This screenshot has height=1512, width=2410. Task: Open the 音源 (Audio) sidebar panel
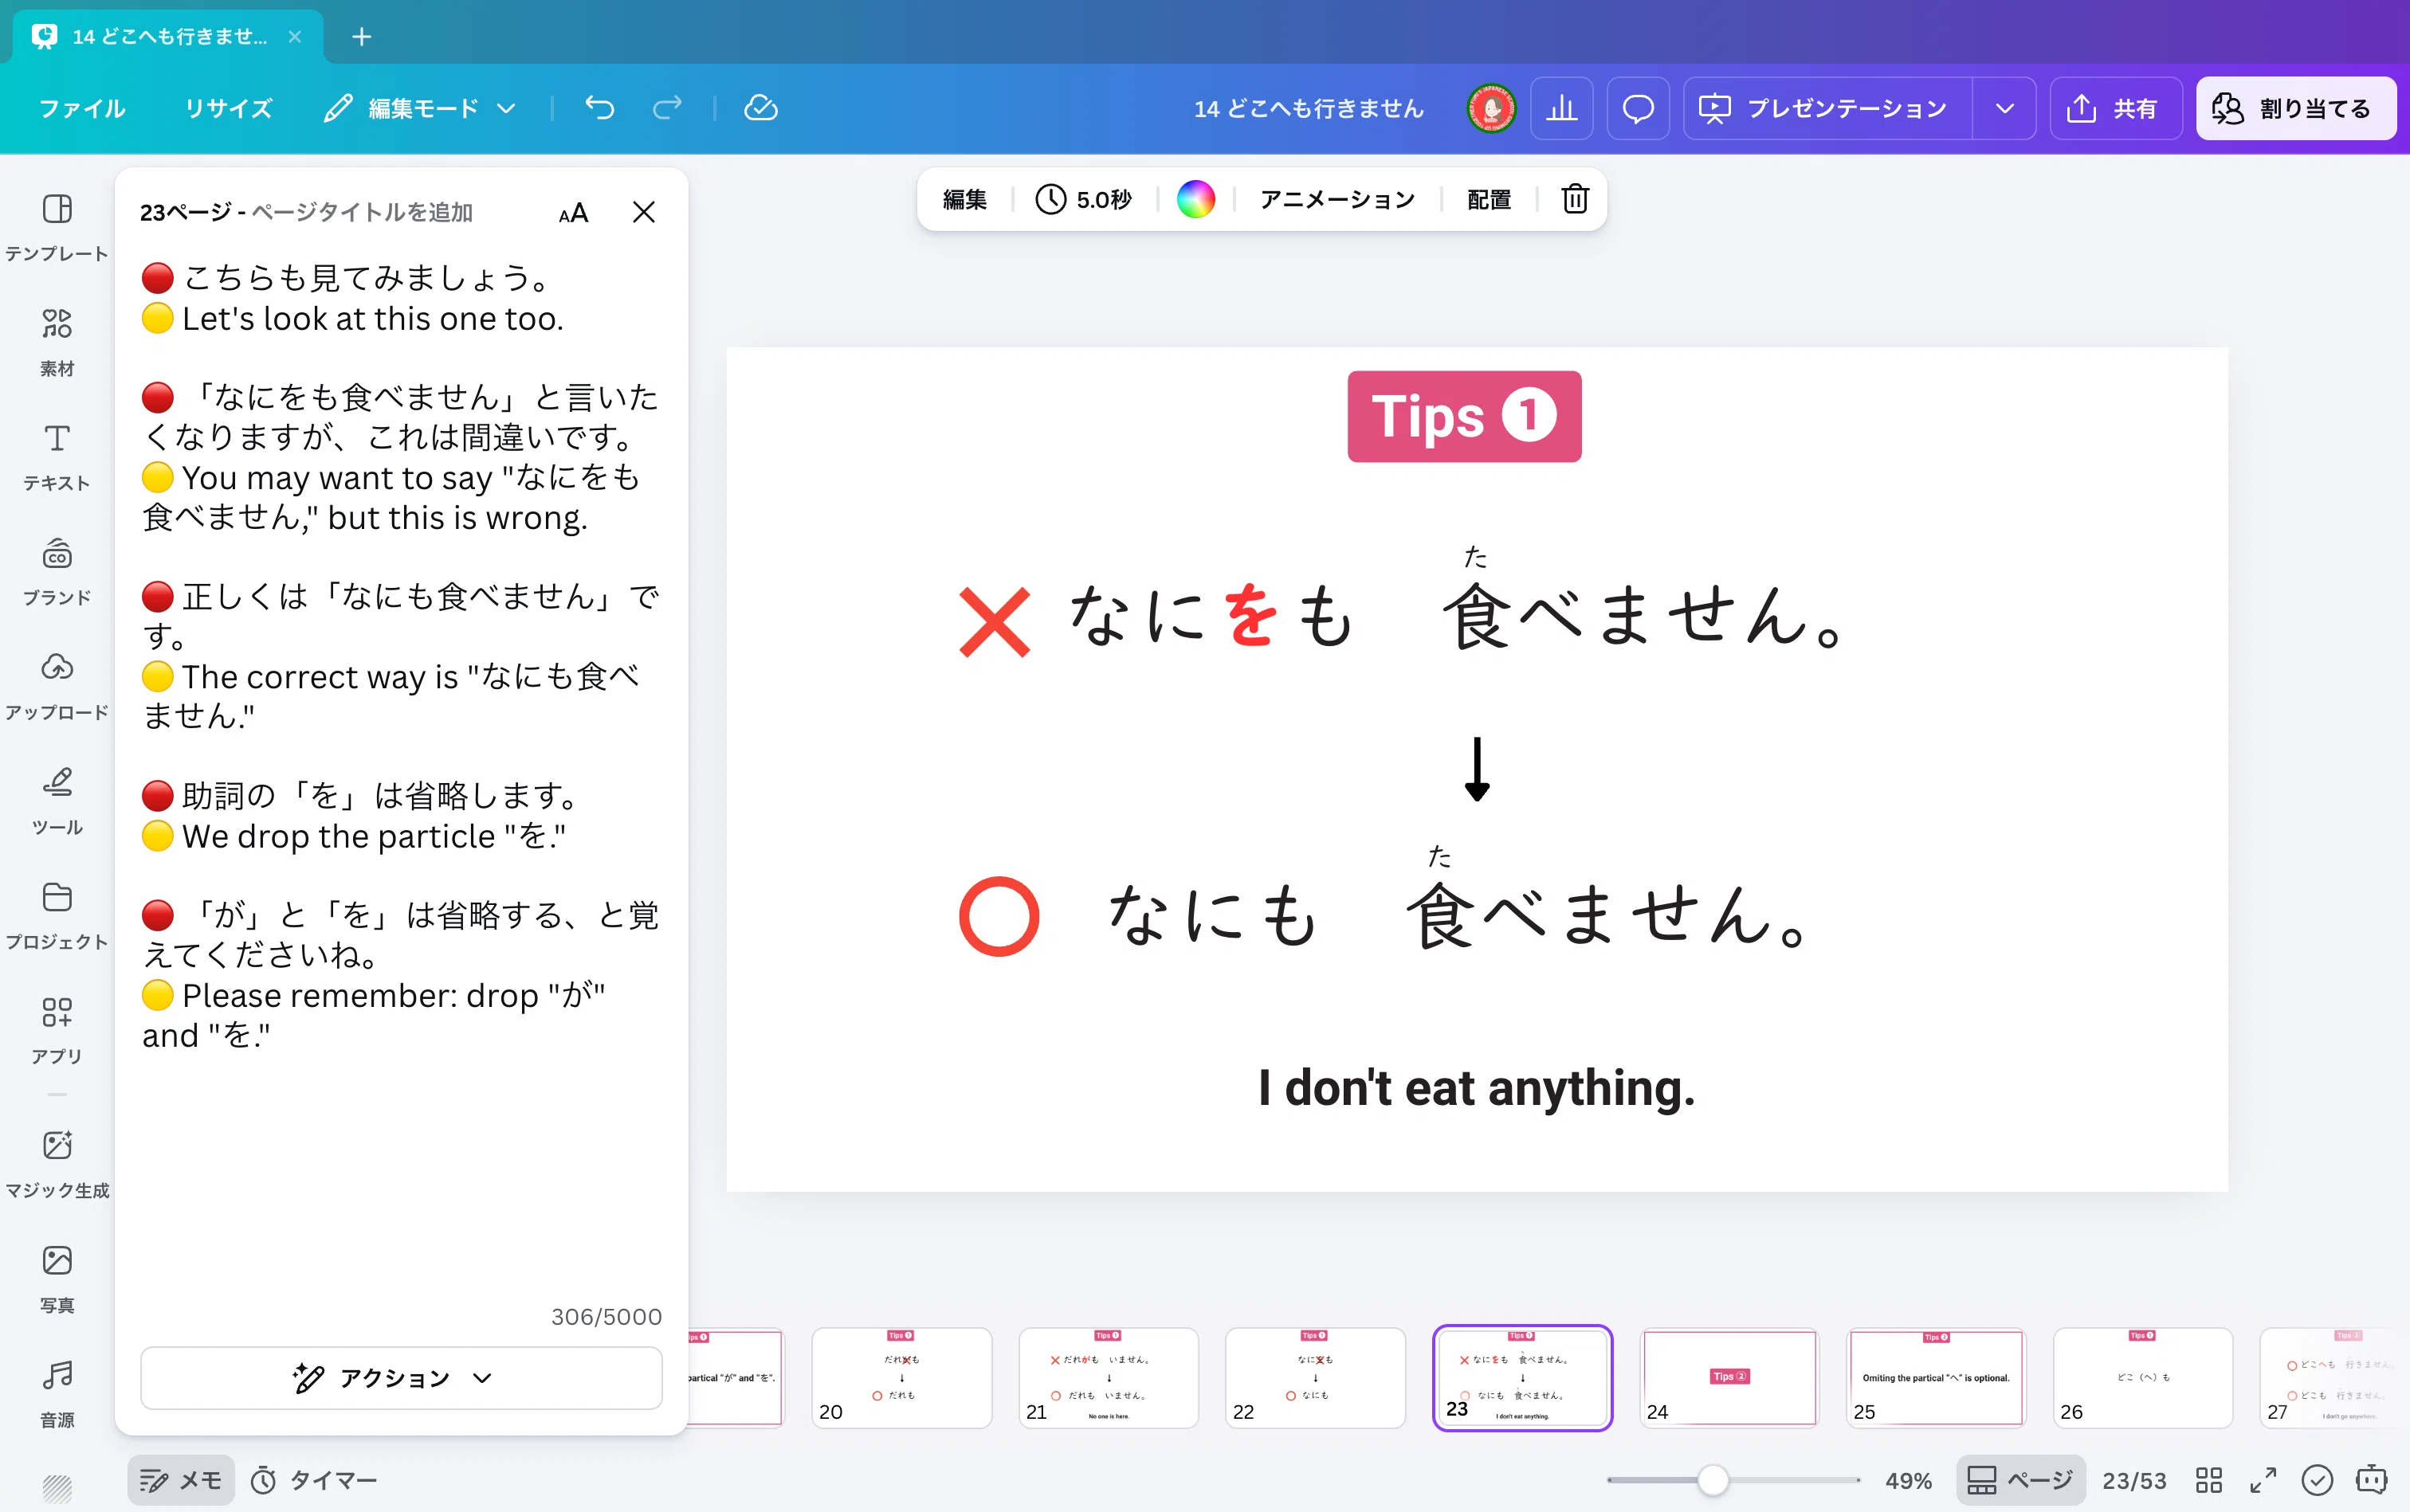click(x=57, y=1394)
